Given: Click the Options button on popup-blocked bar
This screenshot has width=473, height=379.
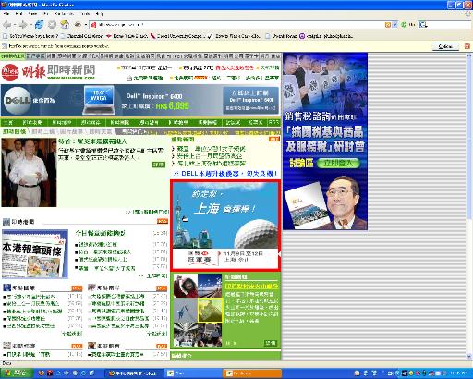Looking at the screenshot, I should [x=445, y=46].
